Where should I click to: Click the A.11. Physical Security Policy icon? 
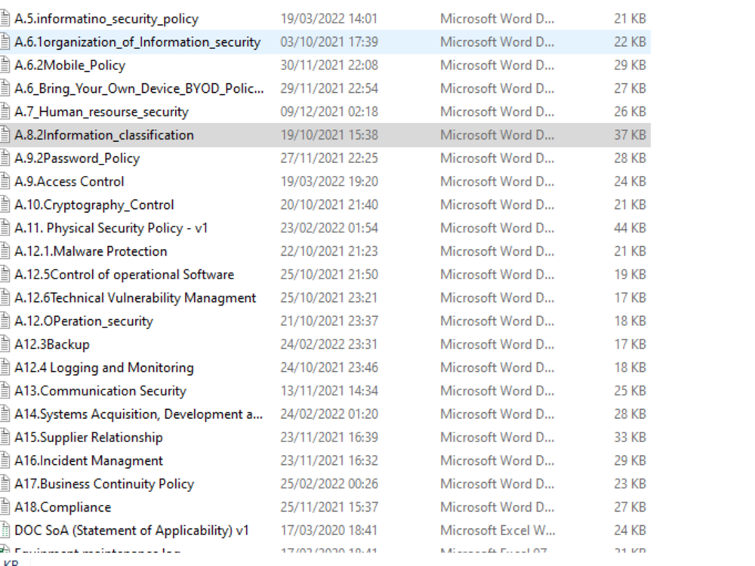tap(5, 228)
